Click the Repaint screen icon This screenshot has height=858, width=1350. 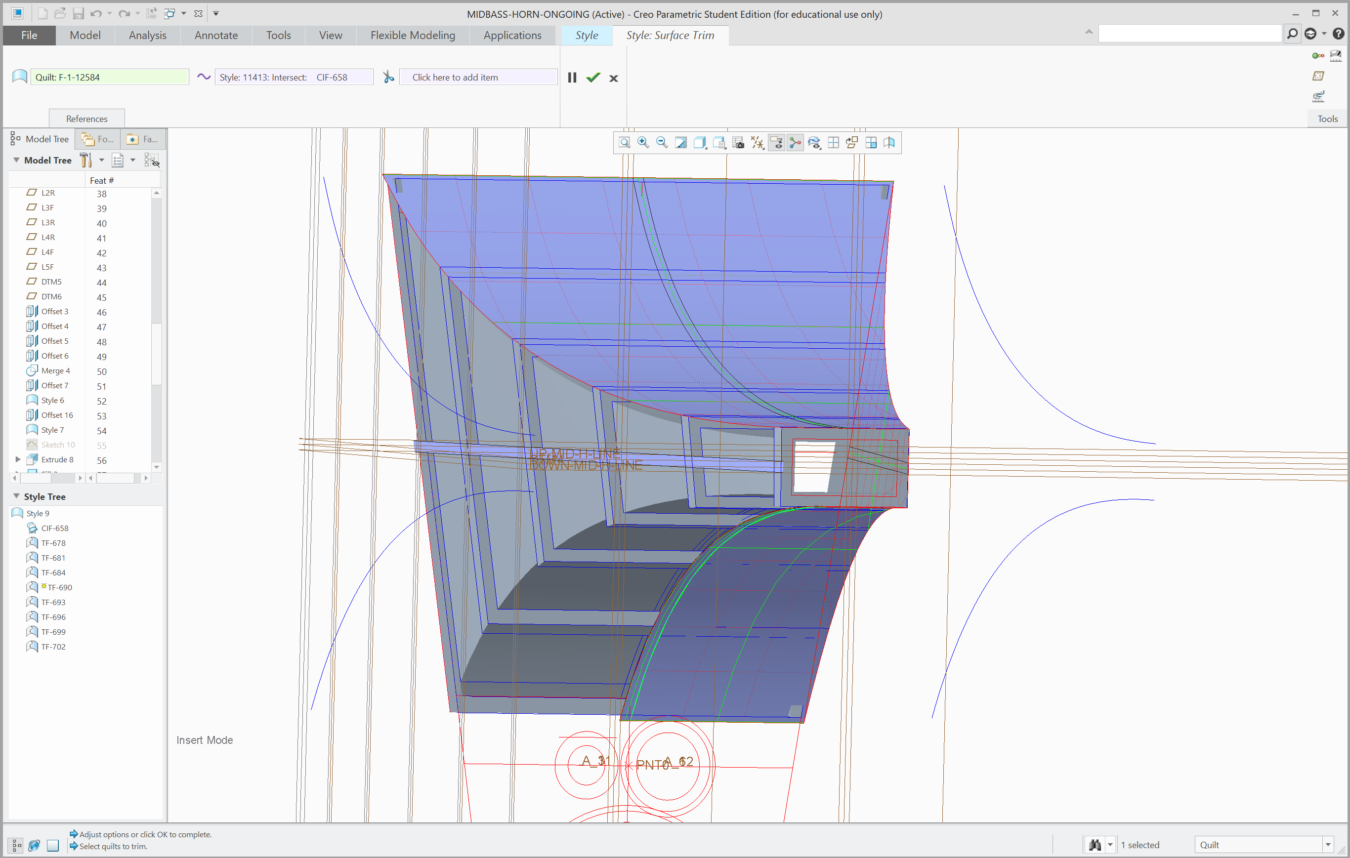click(680, 143)
